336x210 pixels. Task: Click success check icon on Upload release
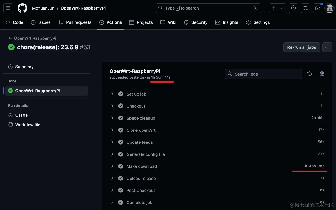pyautogui.click(x=120, y=178)
